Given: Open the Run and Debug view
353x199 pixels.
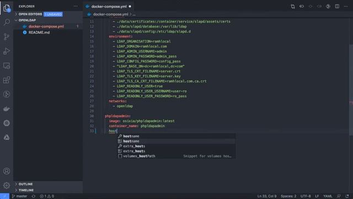Looking at the screenshot, I should coord(7,51).
